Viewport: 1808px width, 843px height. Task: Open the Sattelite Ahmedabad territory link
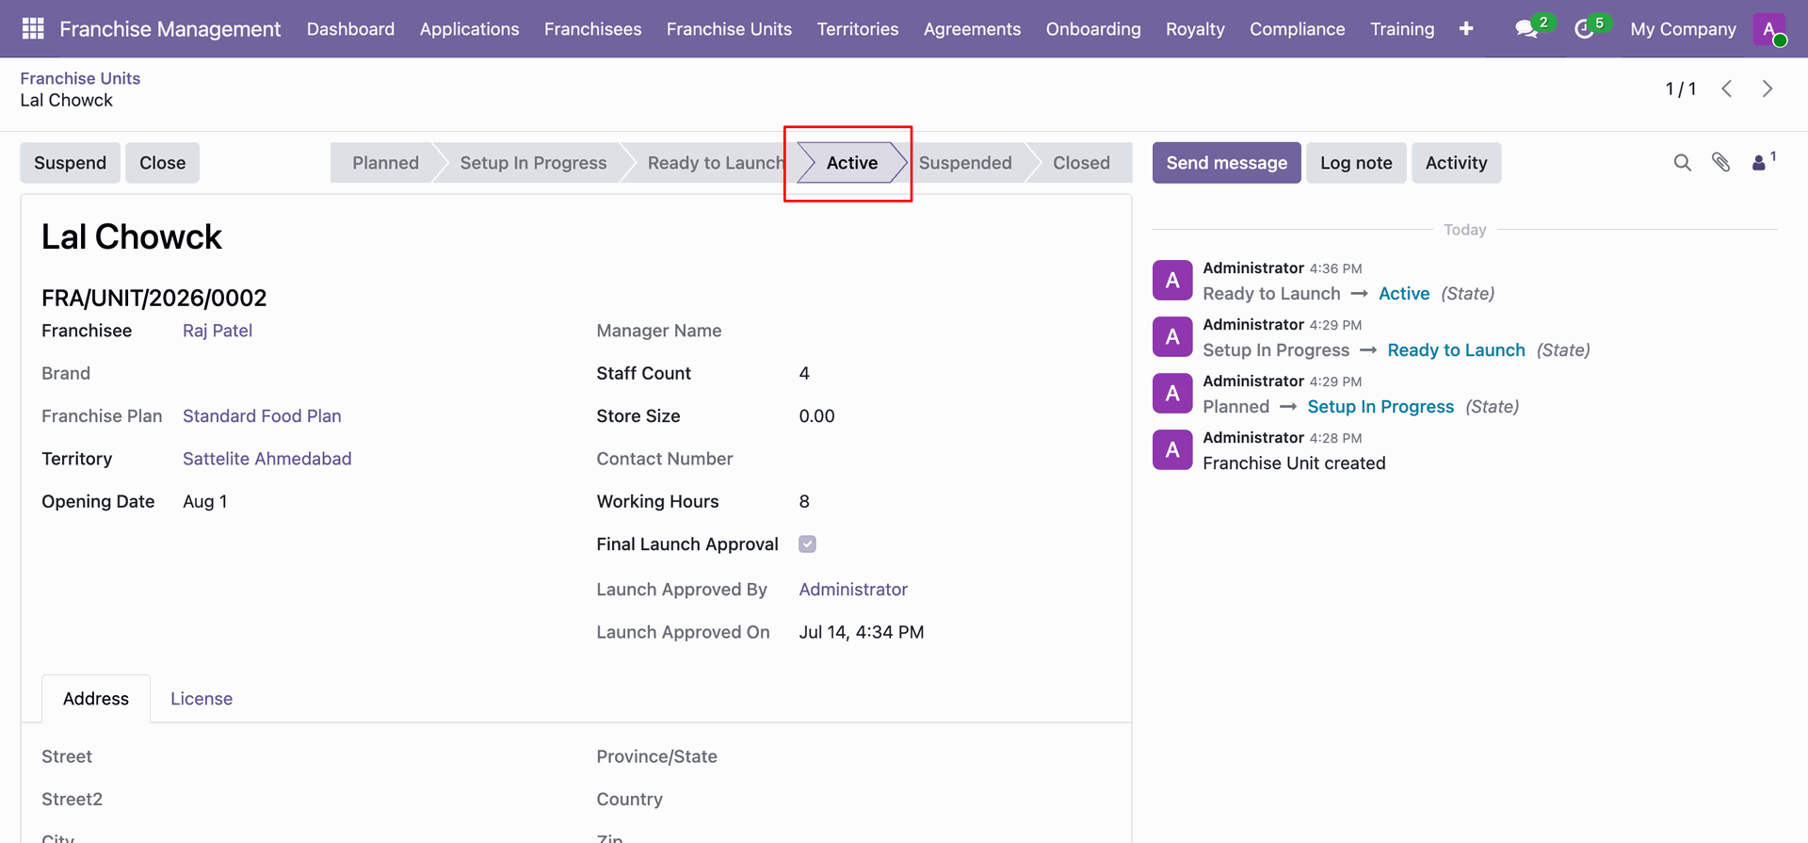pyautogui.click(x=267, y=459)
